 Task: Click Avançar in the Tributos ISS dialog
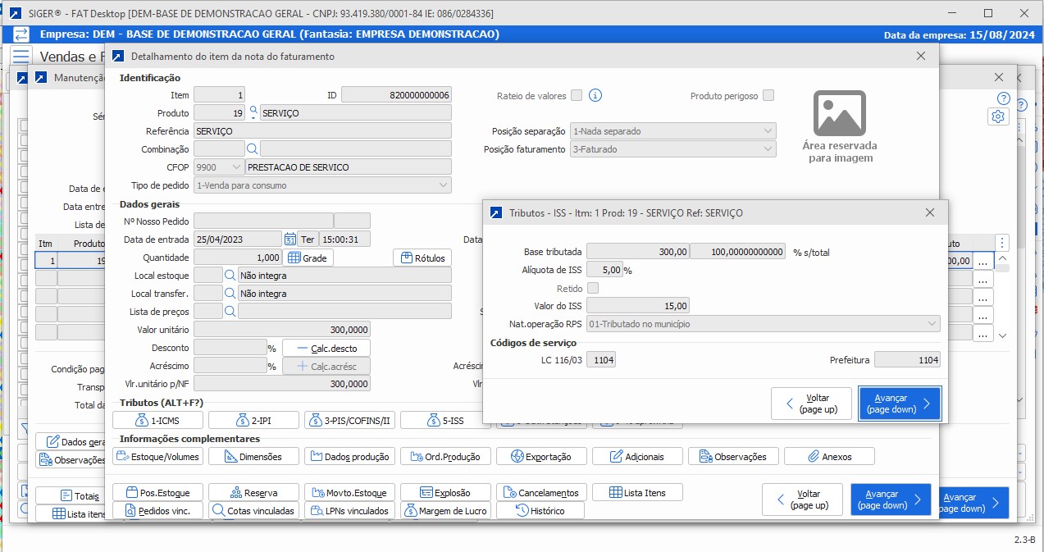pos(899,404)
